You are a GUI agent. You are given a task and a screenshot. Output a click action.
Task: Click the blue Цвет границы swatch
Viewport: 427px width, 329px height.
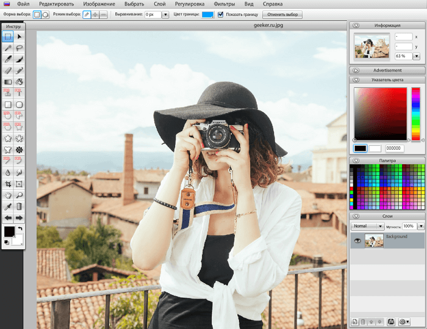(x=207, y=14)
